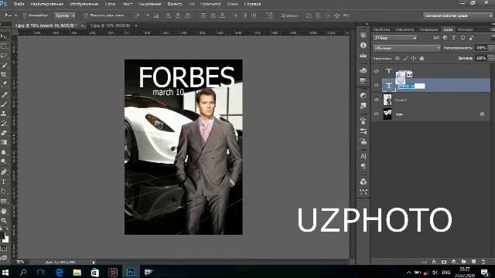Viewport: 495px width, 278px height.
Task: Switch to the Properties panel tab
Action: [381, 29]
